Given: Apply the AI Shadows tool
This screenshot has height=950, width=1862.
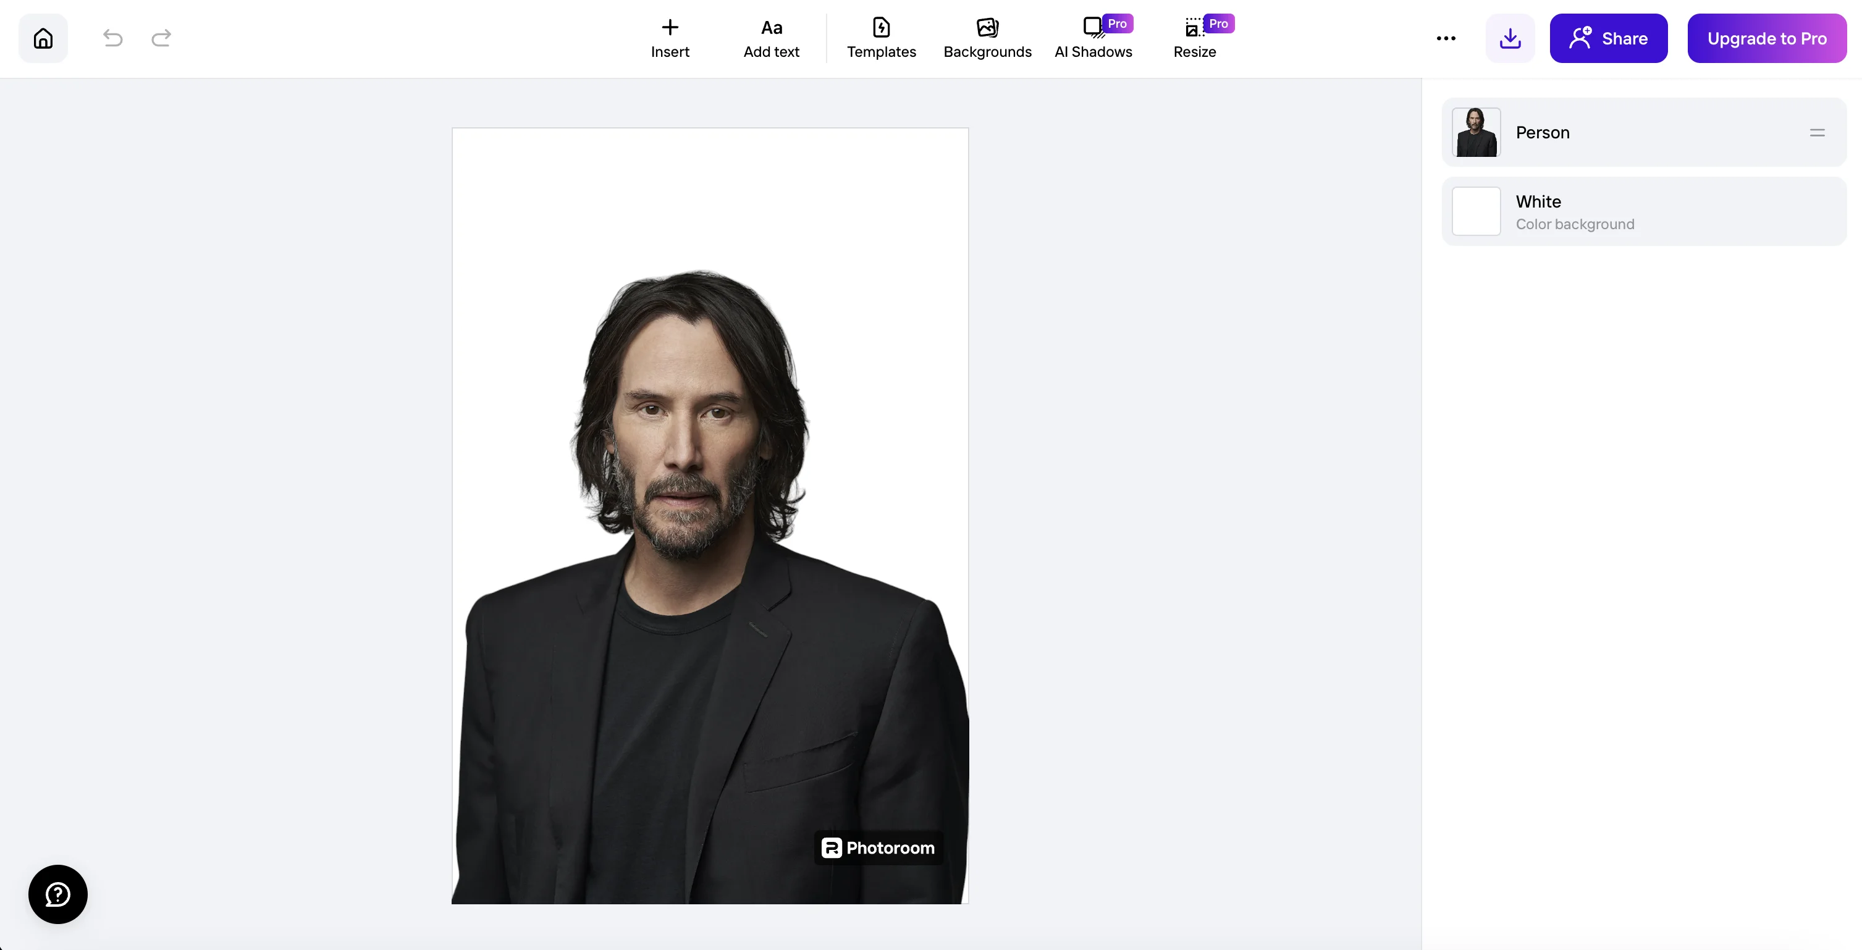Looking at the screenshot, I should [x=1093, y=38].
